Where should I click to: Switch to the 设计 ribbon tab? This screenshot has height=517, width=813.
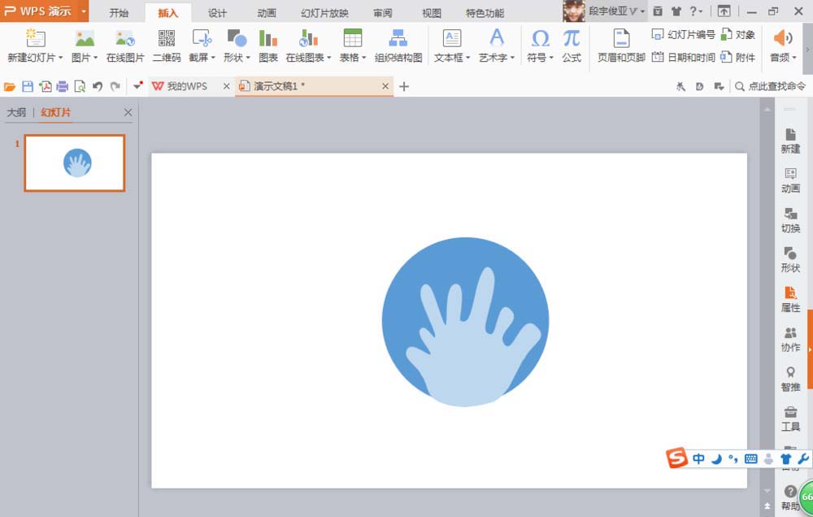[217, 13]
